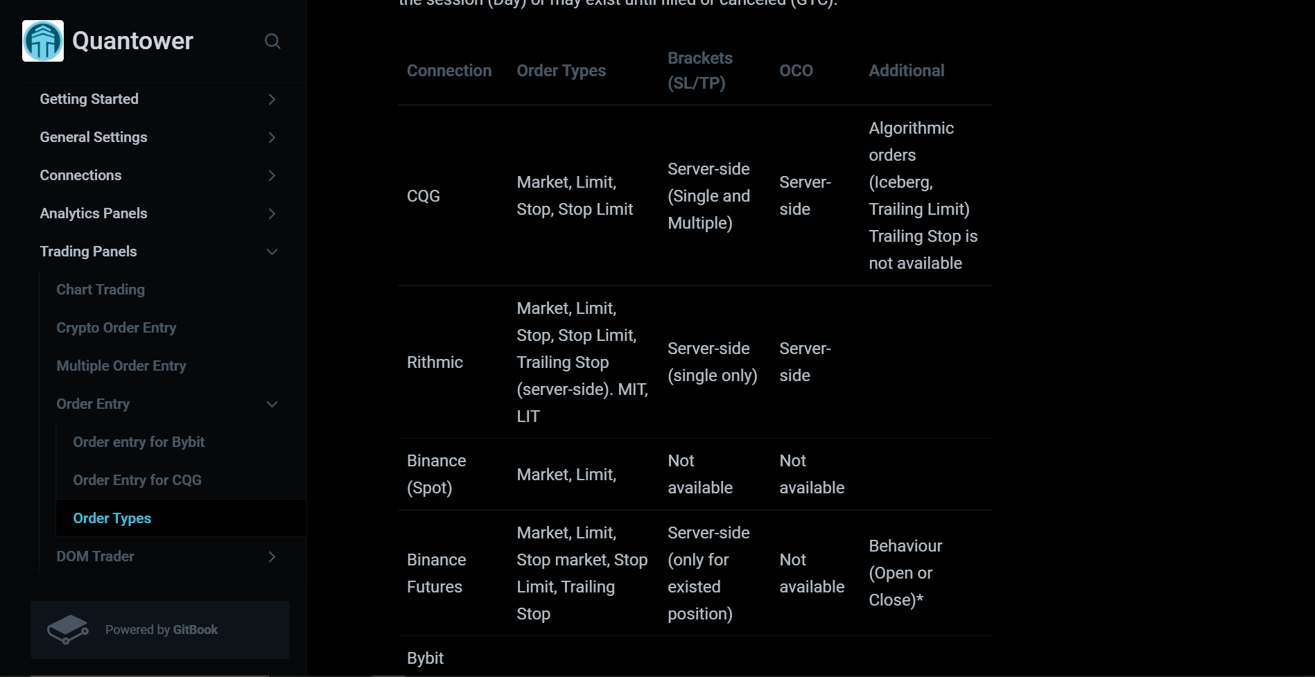
Task: Expand the Connections section arrow
Action: [x=272, y=175]
